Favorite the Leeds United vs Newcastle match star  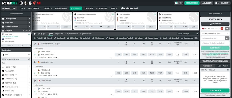coord(35,54)
